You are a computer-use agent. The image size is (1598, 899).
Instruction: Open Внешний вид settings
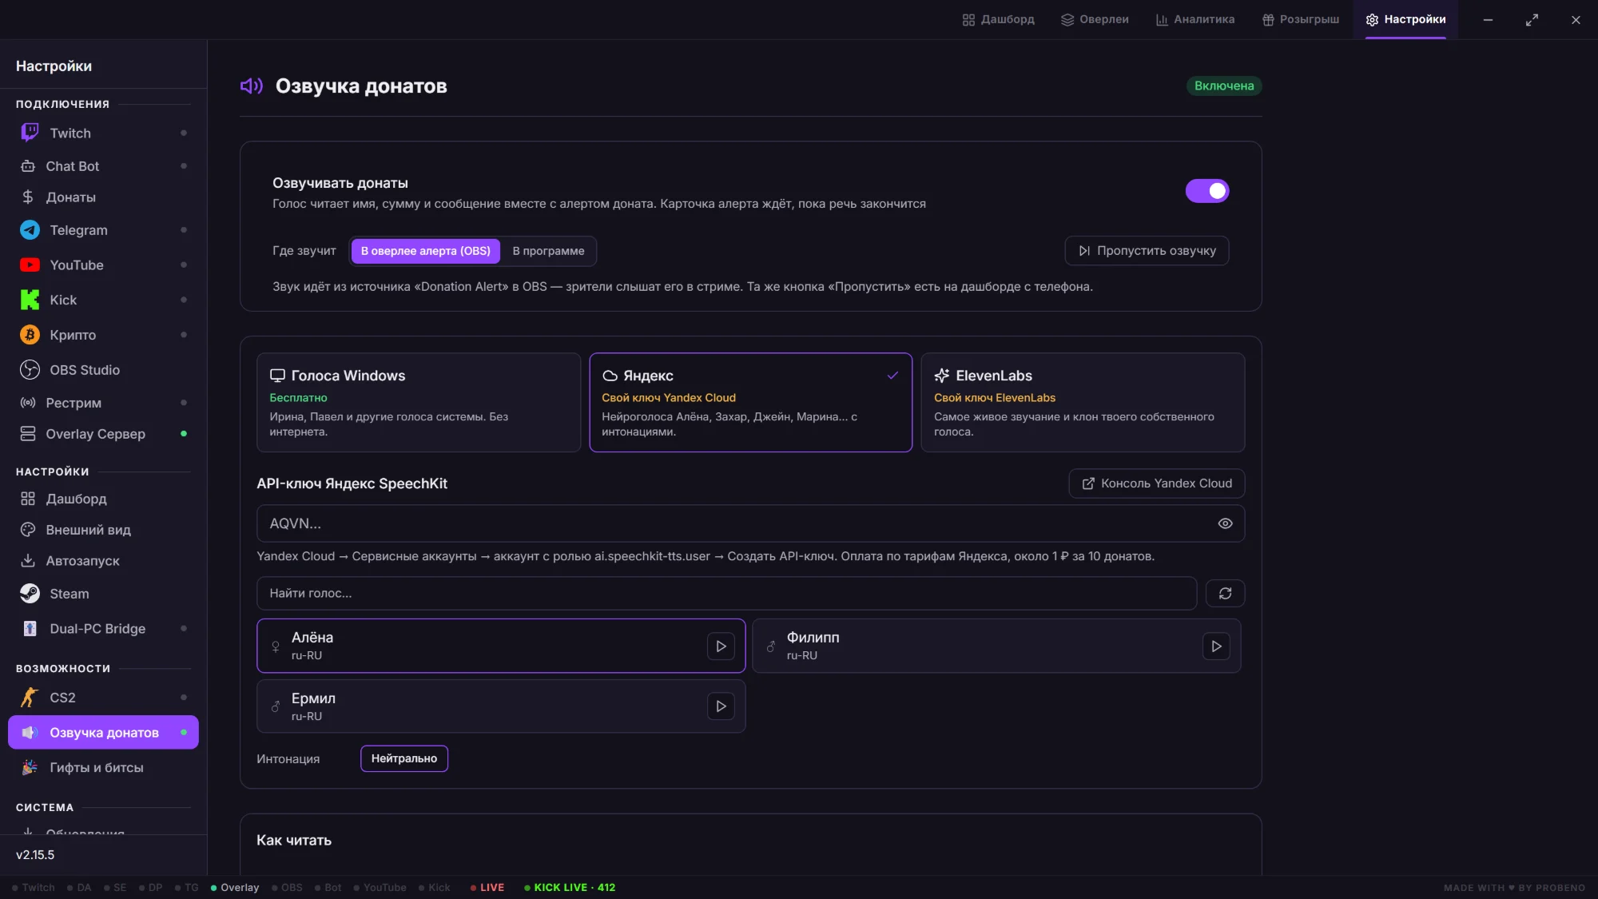tap(103, 530)
